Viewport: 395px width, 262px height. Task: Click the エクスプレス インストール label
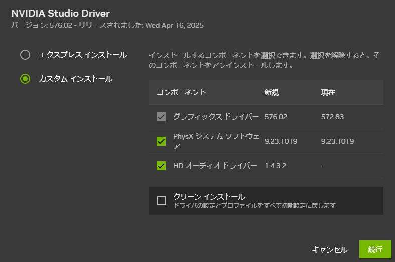[83, 55]
